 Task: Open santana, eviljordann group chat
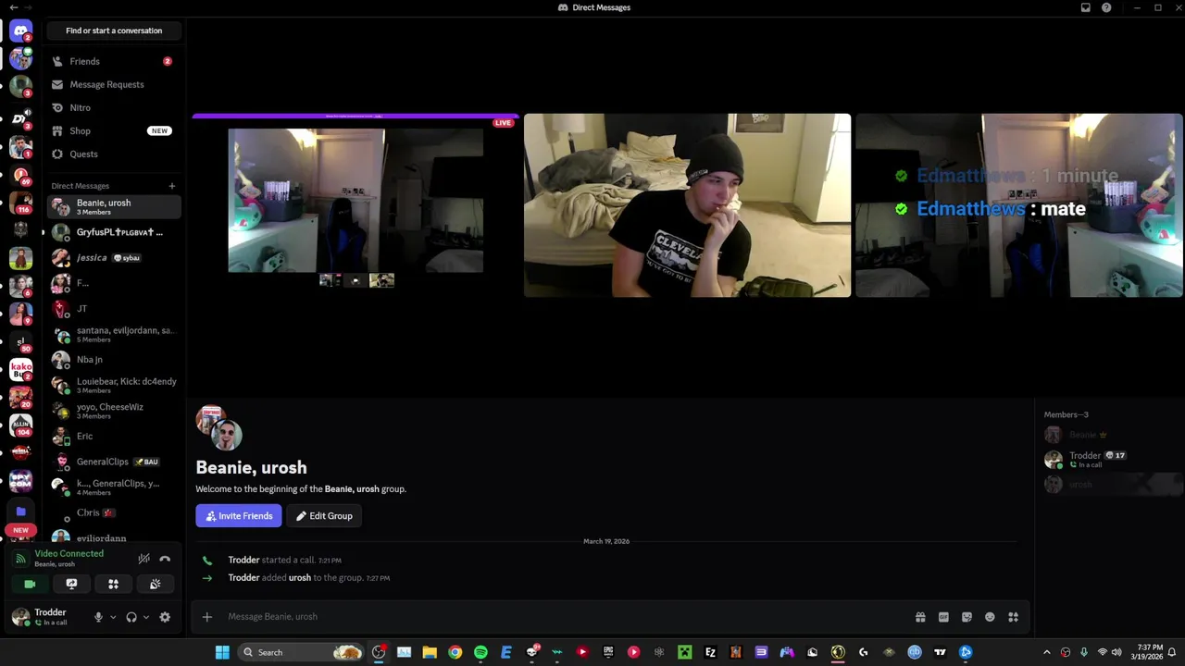114,334
